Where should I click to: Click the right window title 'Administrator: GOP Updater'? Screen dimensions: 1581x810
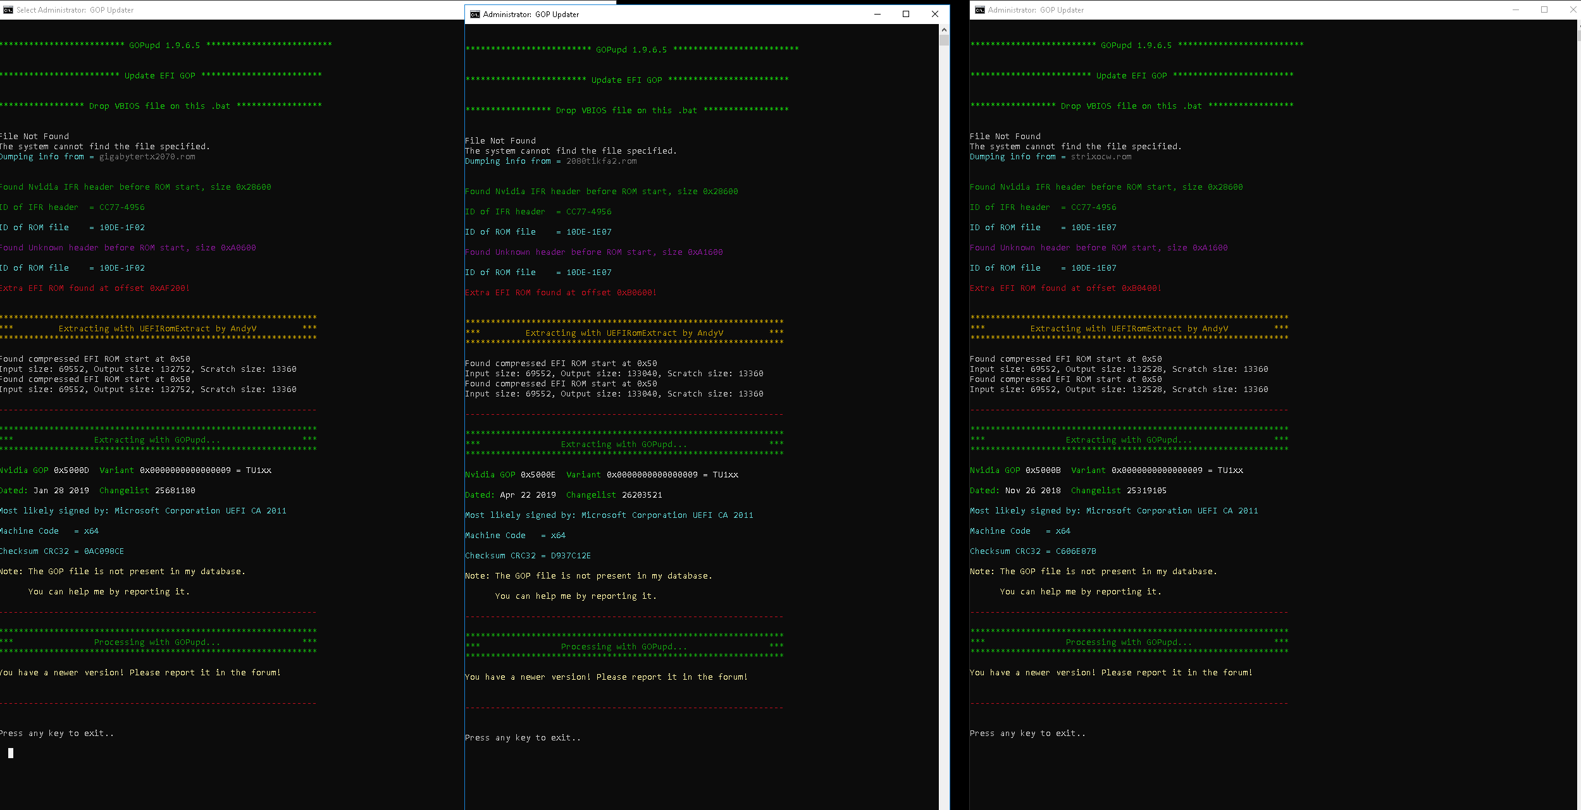[x=1036, y=10]
